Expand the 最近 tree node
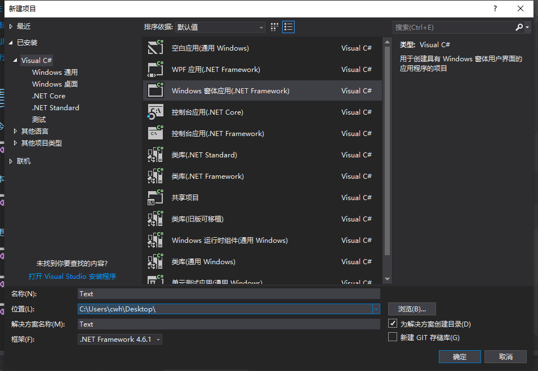538x371 pixels. (11, 26)
